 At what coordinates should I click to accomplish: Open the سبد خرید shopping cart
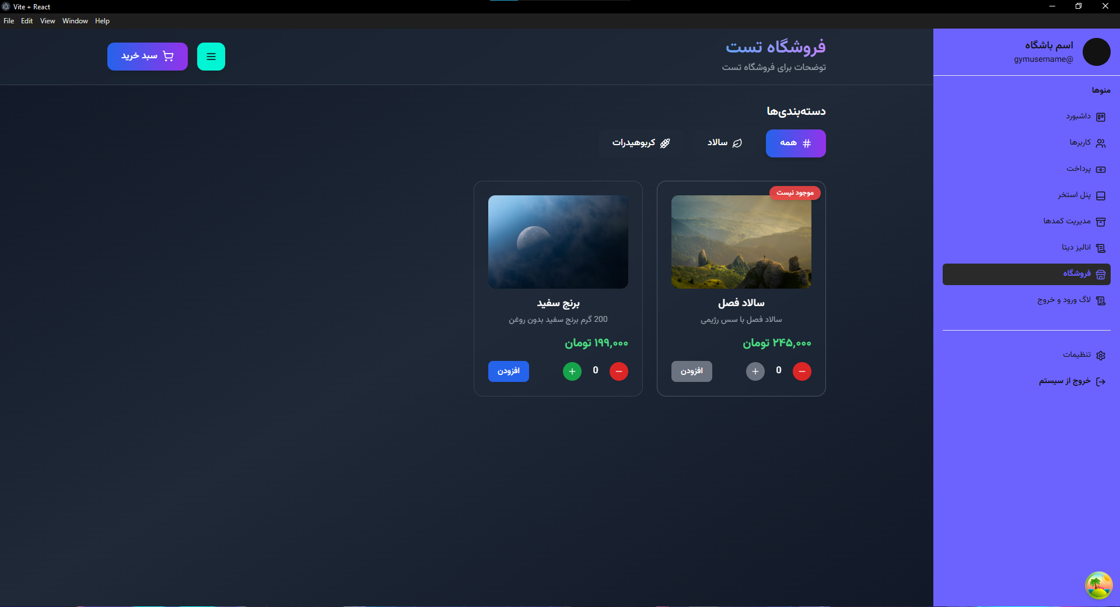pos(147,56)
